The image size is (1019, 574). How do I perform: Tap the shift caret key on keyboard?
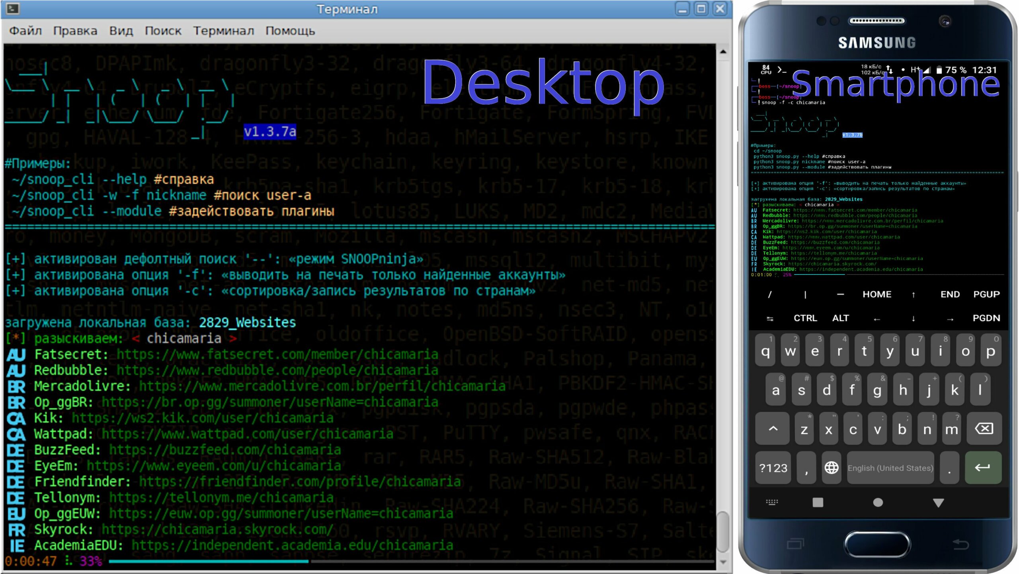(773, 429)
